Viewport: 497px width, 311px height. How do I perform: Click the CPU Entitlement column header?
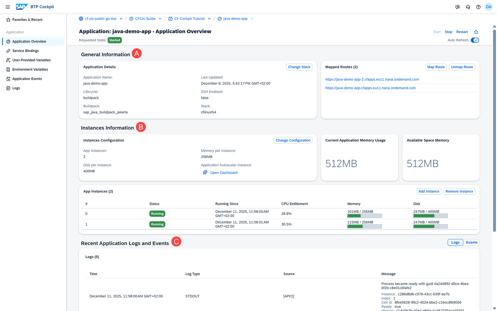pyautogui.click(x=294, y=204)
